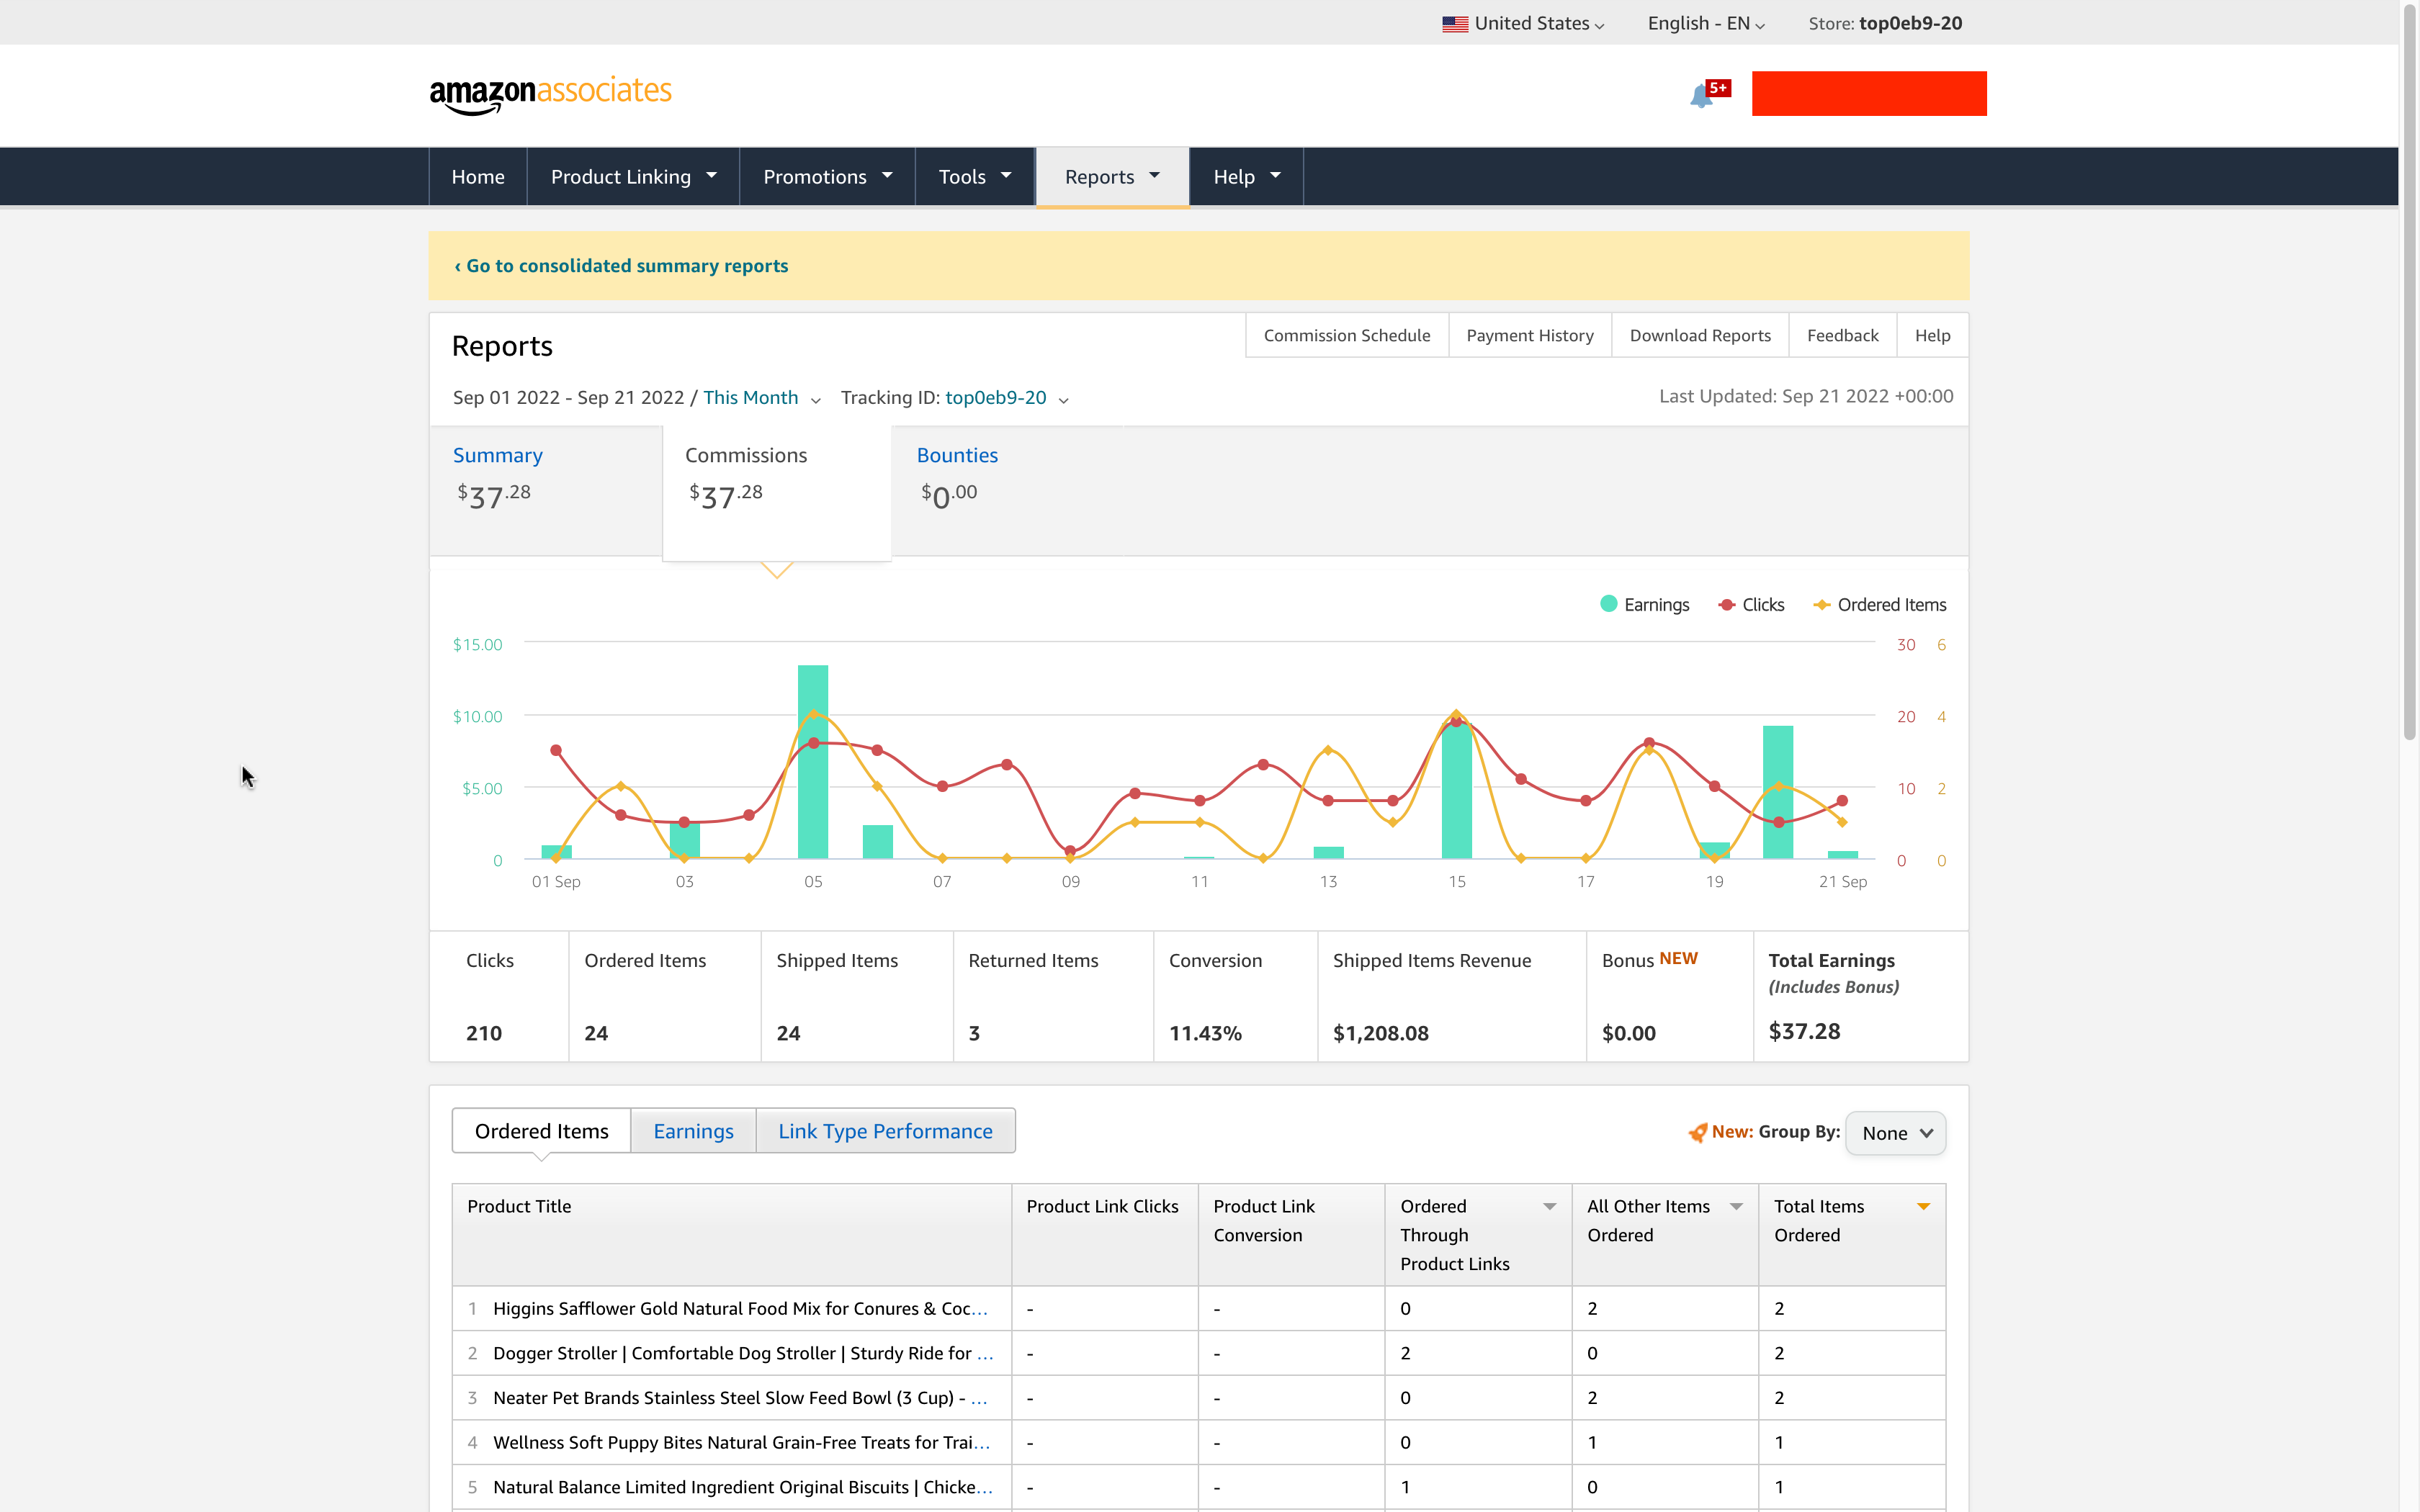
Task: Open Neater Pet Brands Slow Feed Bowl row
Action: pos(1199,1398)
